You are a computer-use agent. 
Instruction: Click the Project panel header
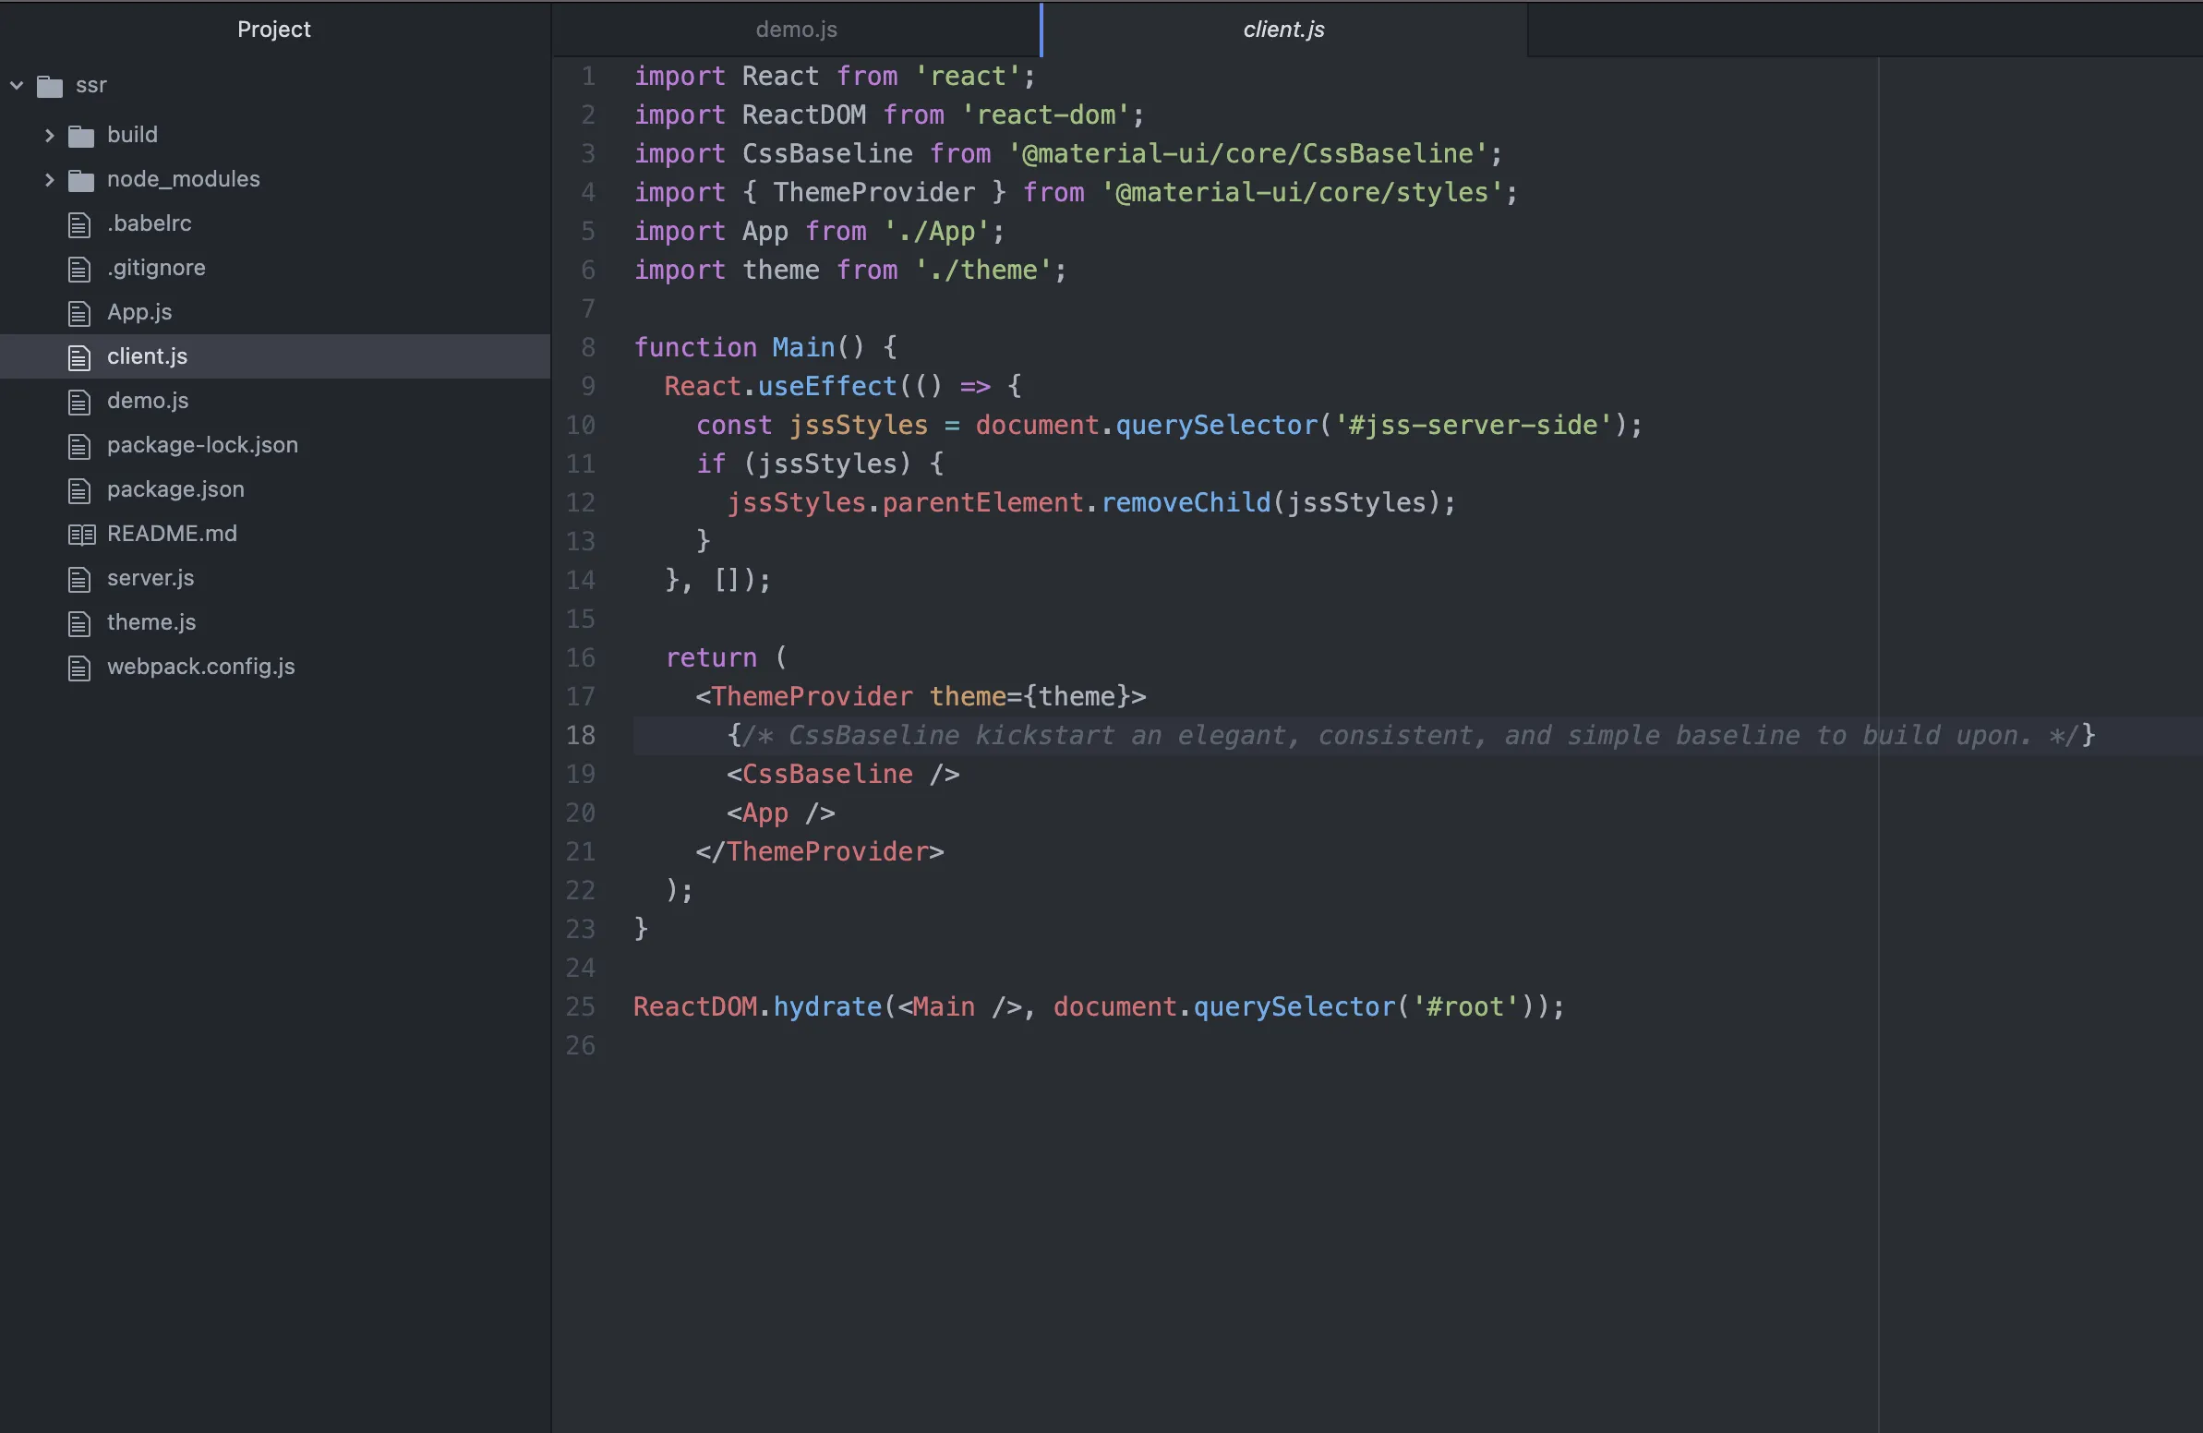pyautogui.click(x=274, y=30)
